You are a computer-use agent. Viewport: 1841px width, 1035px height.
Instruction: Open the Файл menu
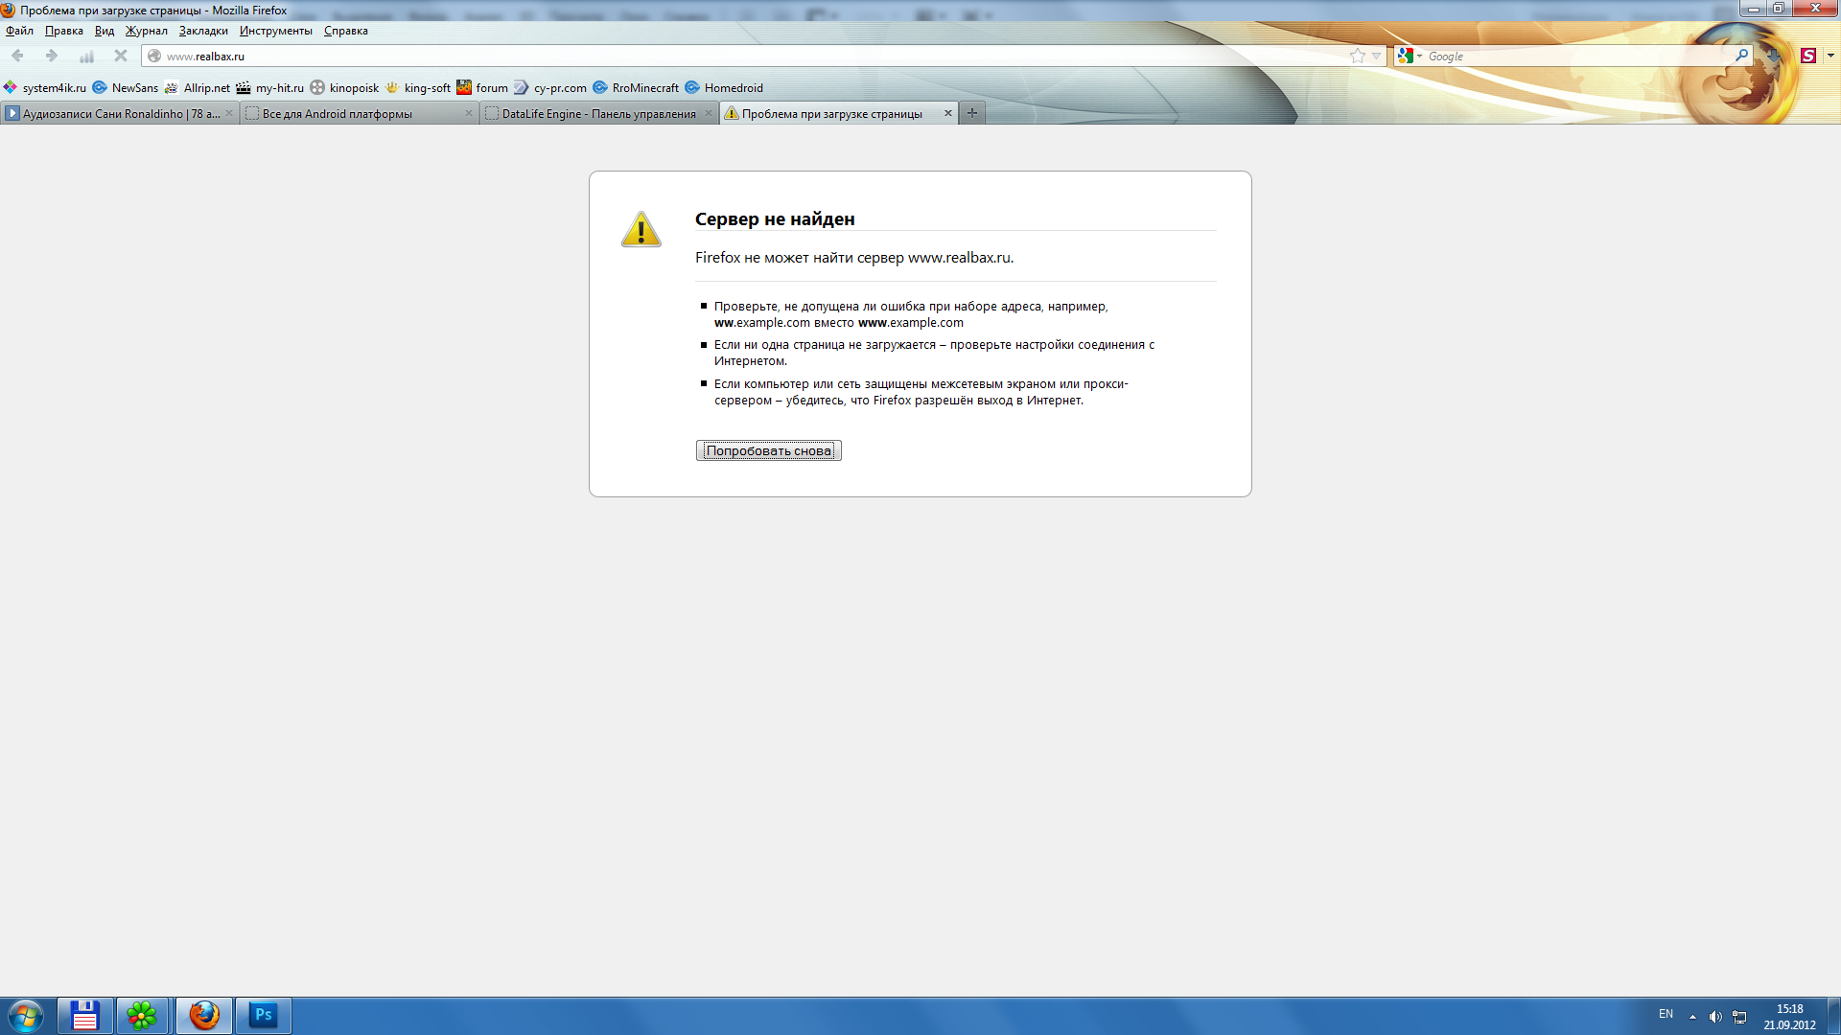19,31
